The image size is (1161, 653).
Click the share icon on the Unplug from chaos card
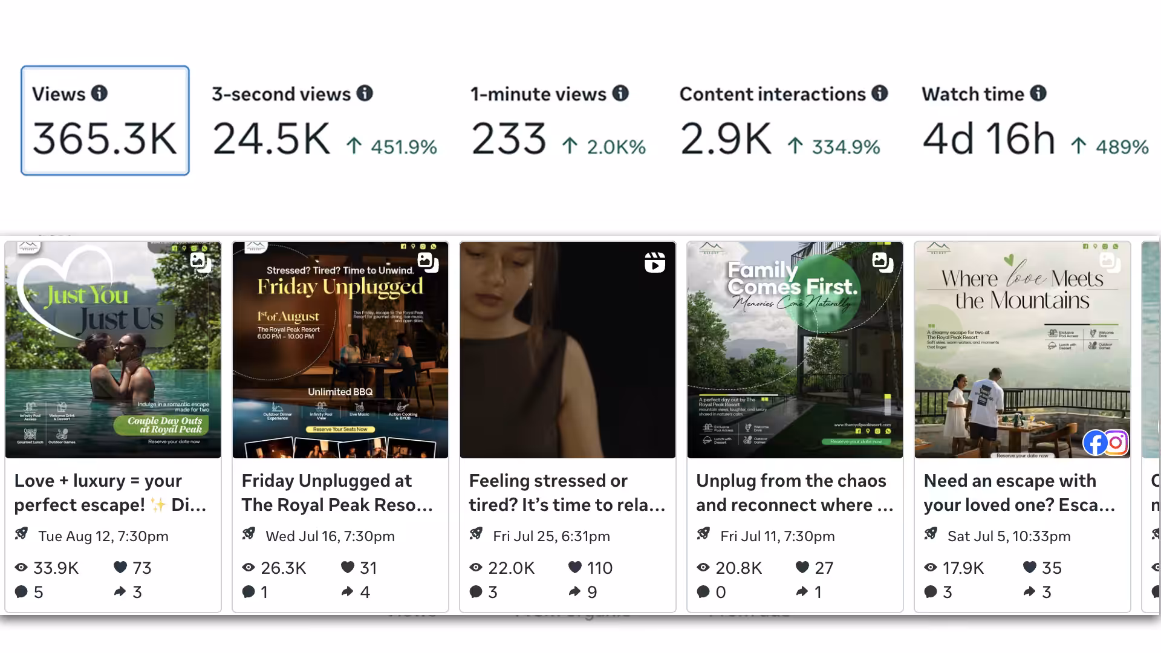pos(802,591)
